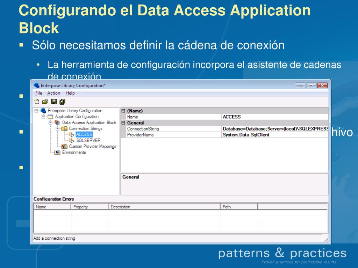Click the Open Application folder icon
Viewport: 358px width, 268px height.
click(x=45, y=102)
